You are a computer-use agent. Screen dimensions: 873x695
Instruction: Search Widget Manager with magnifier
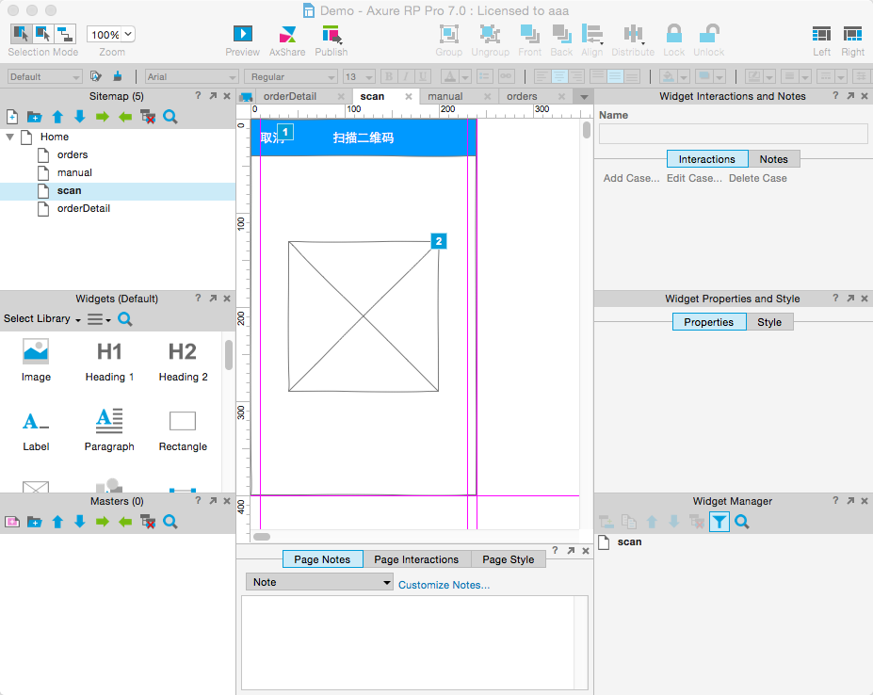click(x=741, y=522)
